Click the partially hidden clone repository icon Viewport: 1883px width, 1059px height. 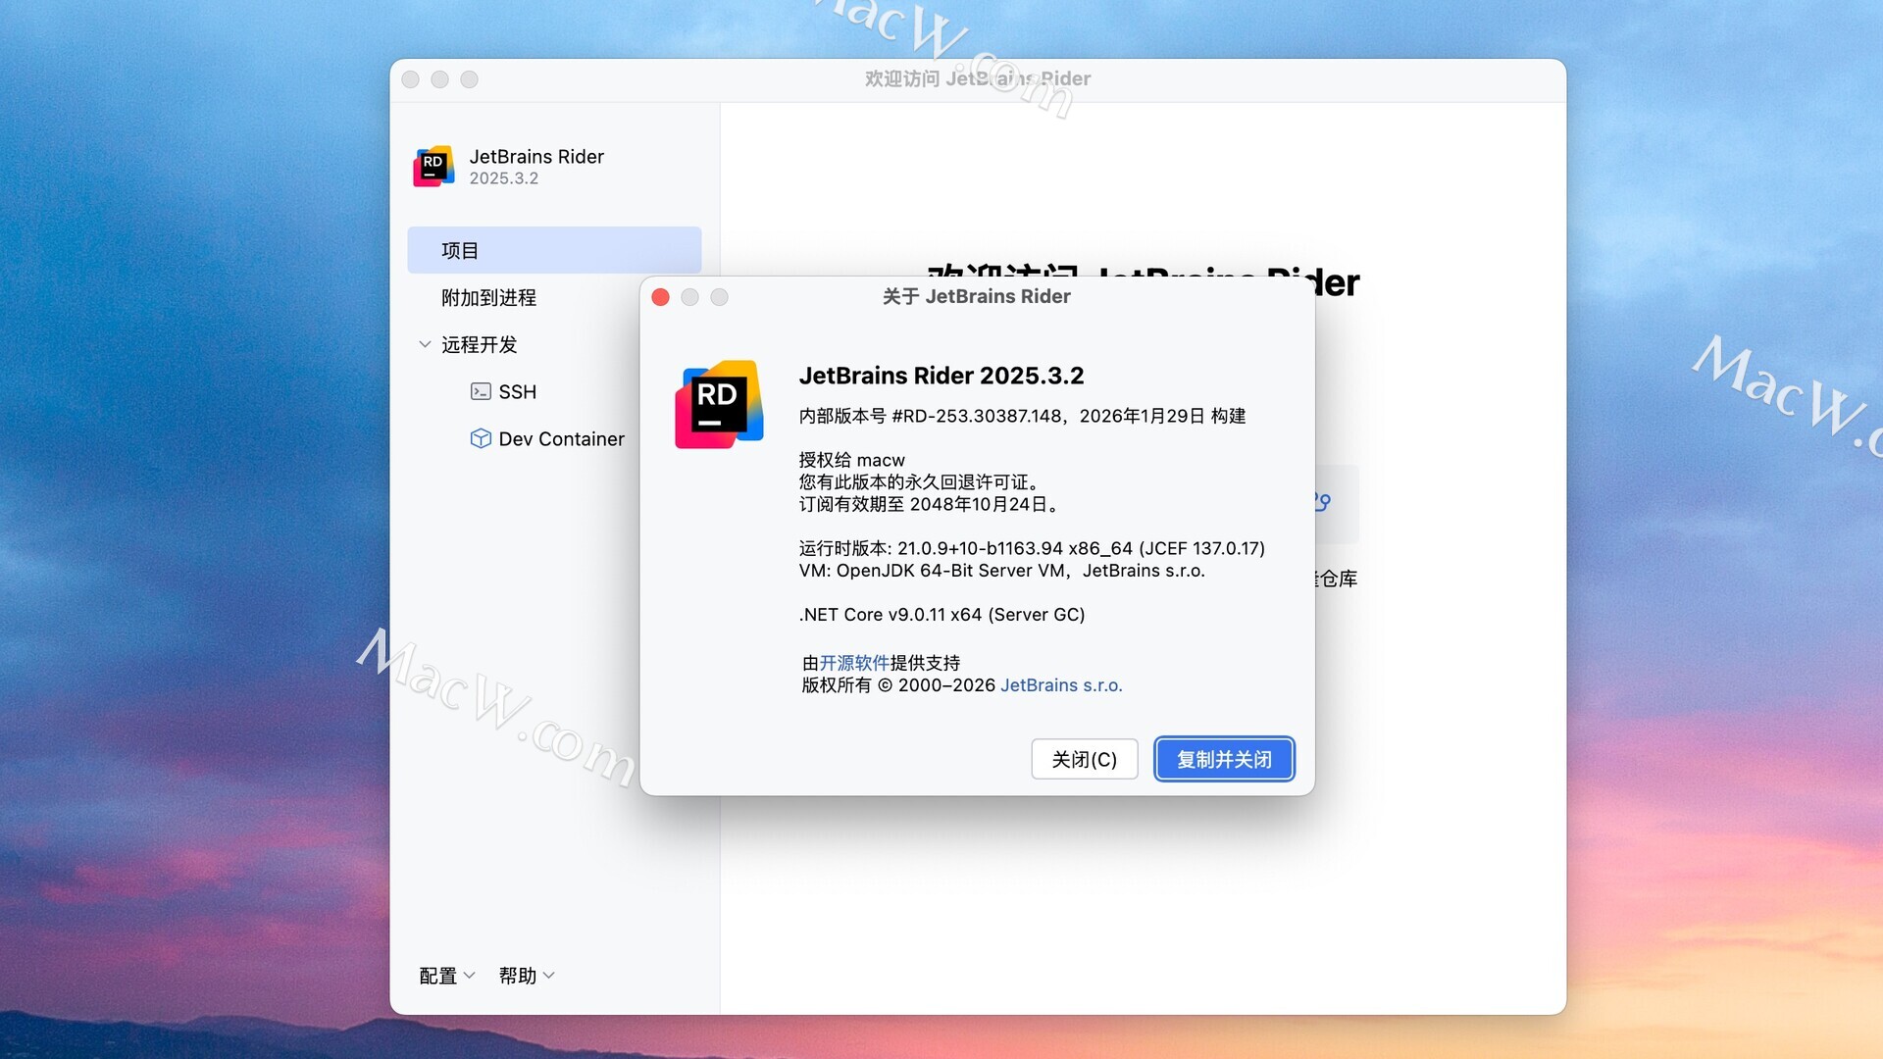(x=1323, y=502)
